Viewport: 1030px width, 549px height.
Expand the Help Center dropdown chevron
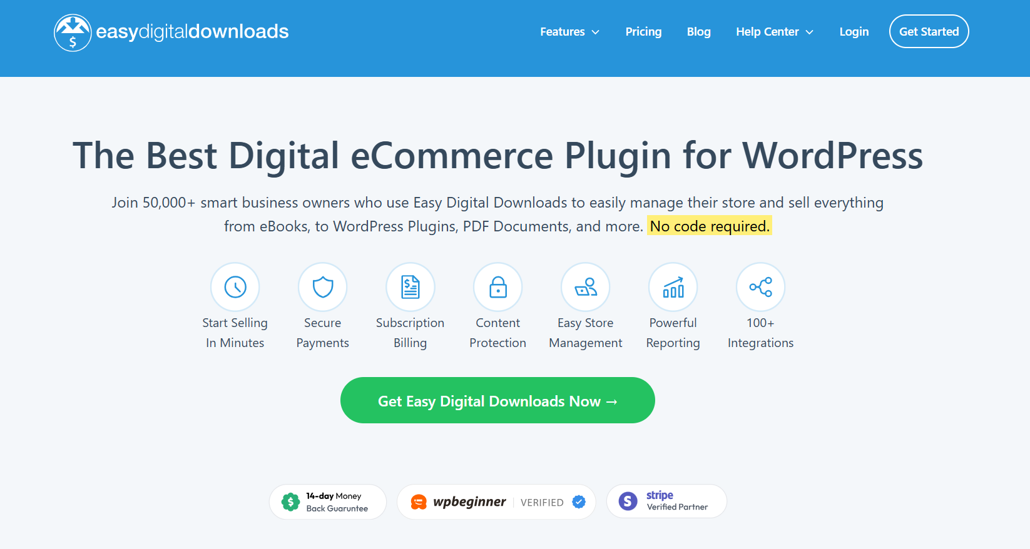(x=810, y=33)
